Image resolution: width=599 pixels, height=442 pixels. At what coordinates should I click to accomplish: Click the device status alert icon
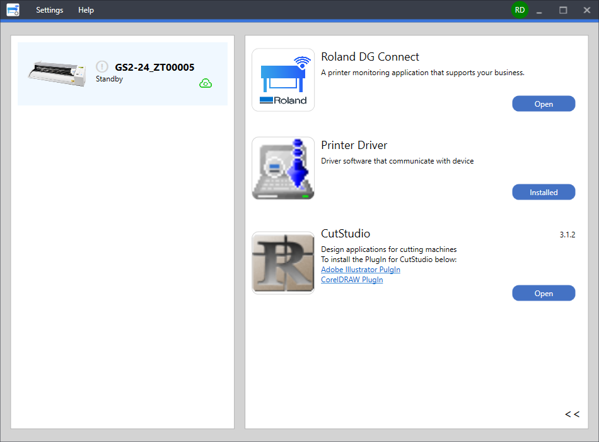102,66
